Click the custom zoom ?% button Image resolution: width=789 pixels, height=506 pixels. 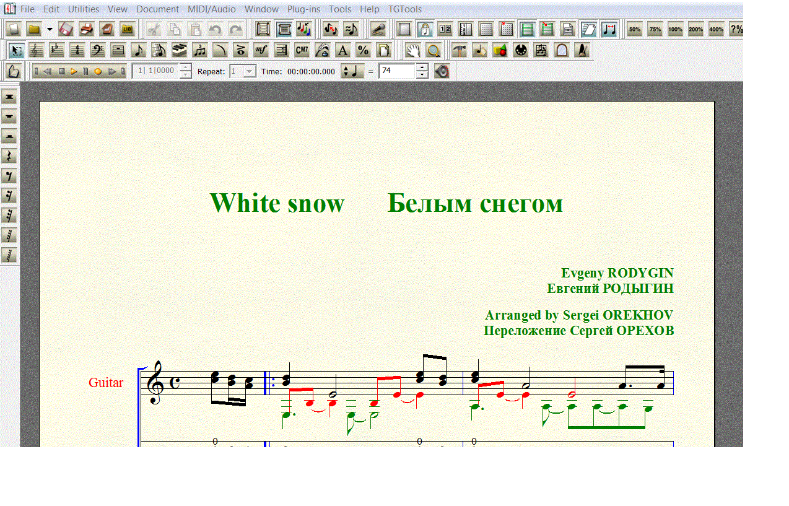[736, 29]
